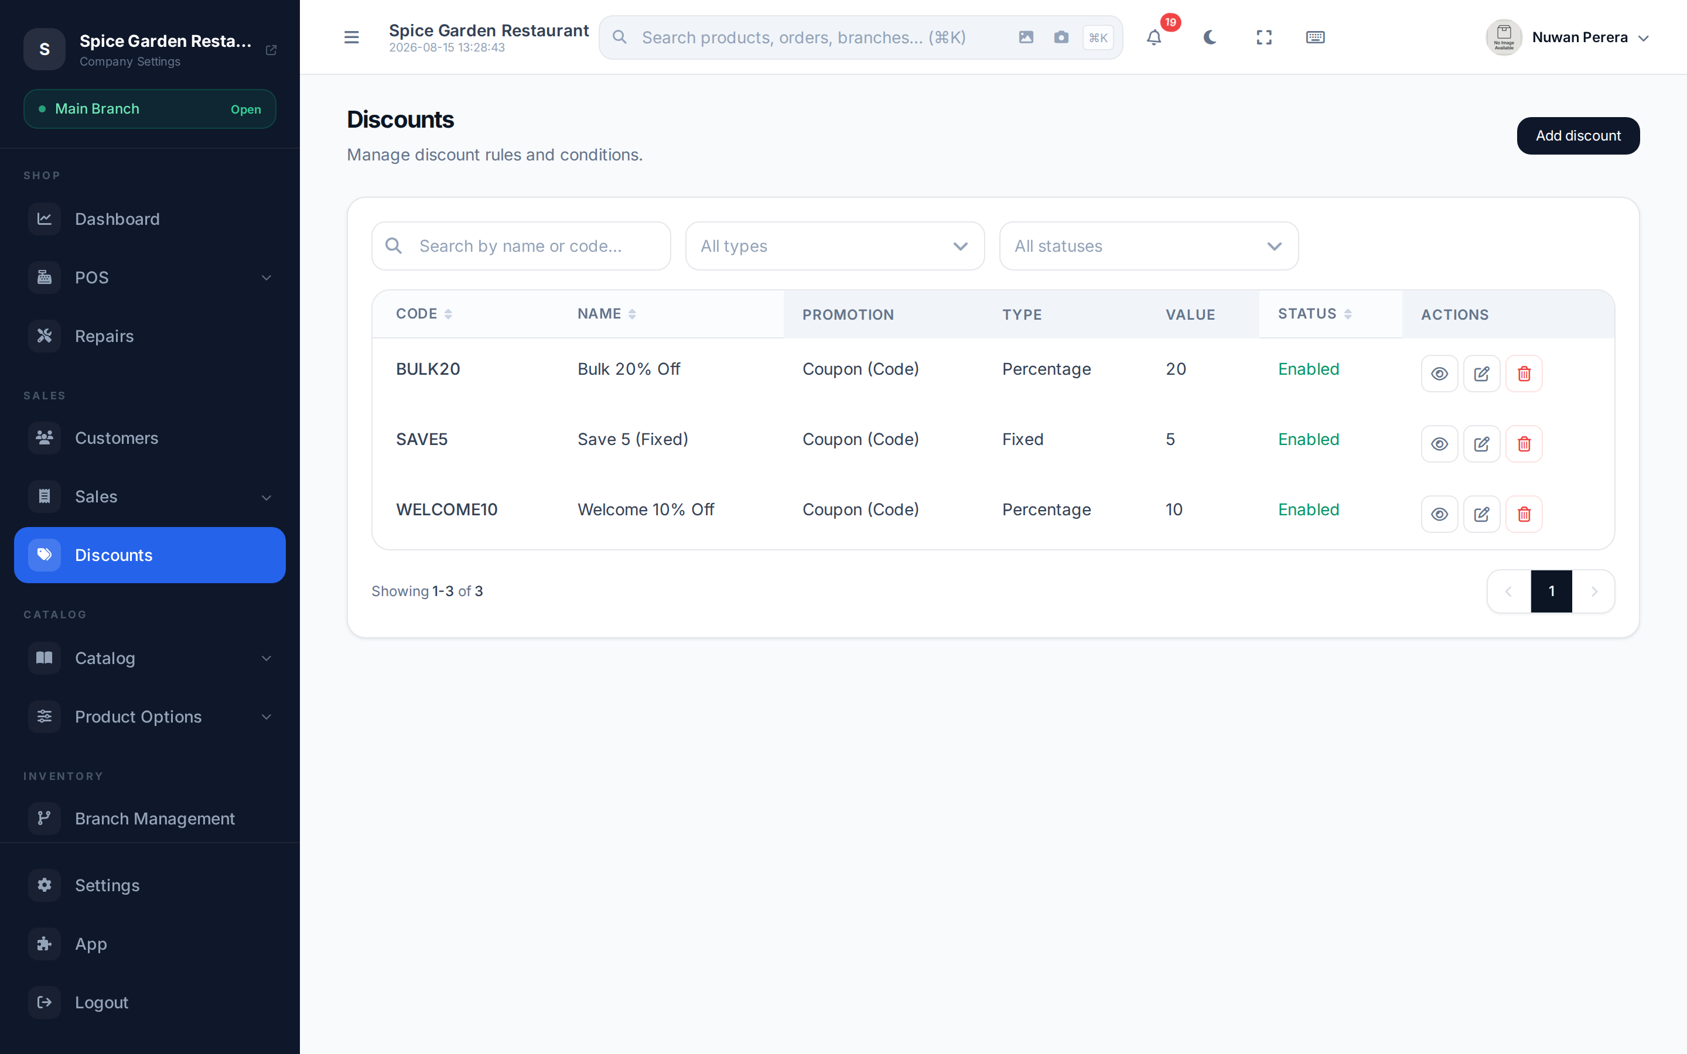This screenshot has height=1054, width=1687.
Task: Click image search icon in search bar
Action: 1026,37
